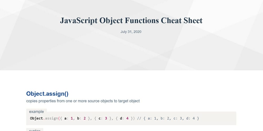
Task: Click the grey result comment after the slashes
Action: coord(171,118)
